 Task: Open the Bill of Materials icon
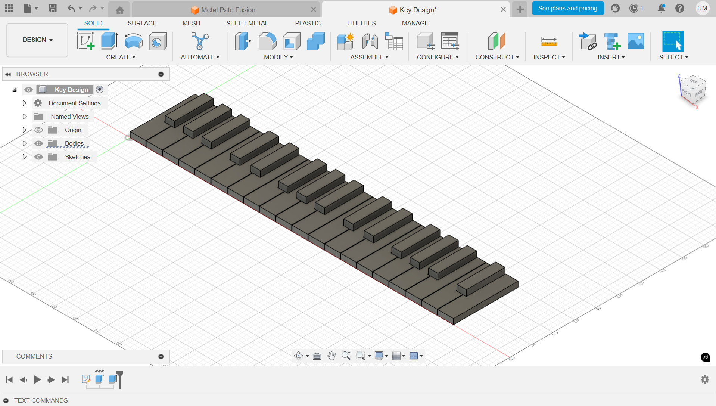click(x=394, y=41)
